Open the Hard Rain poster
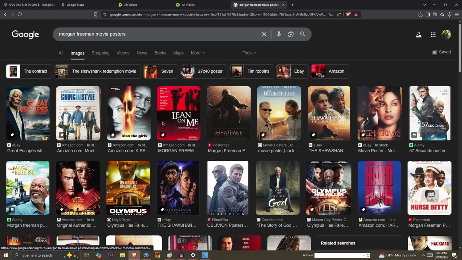The image size is (462, 260). 379,188
